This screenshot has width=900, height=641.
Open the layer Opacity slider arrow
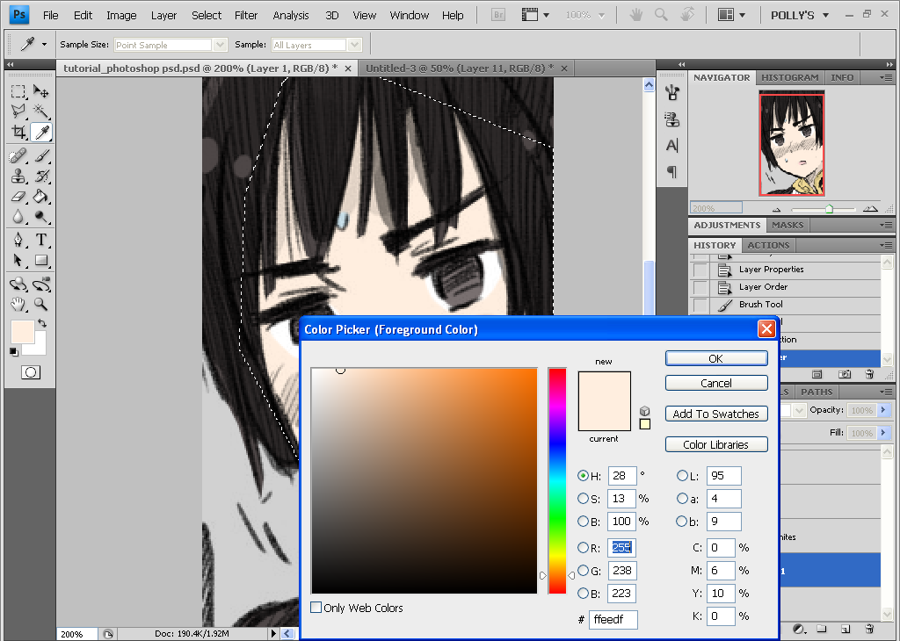883,410
